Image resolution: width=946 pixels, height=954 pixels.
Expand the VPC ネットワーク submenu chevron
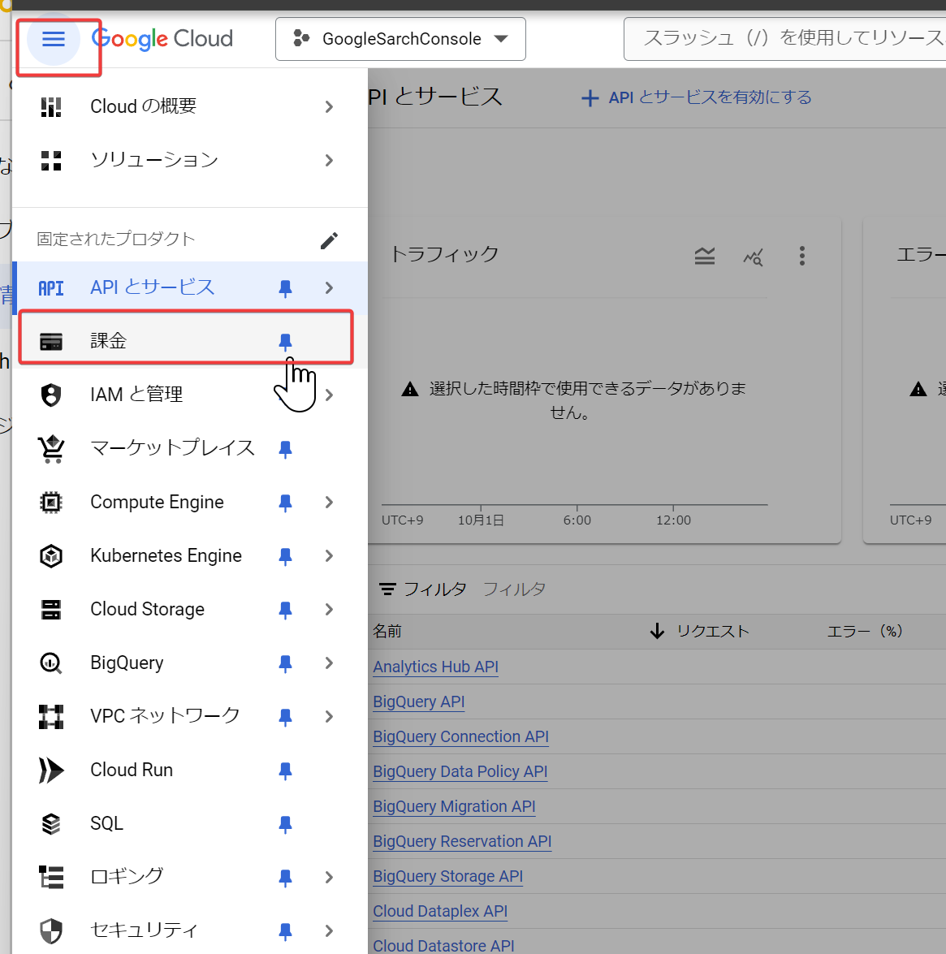click(329, 716)
